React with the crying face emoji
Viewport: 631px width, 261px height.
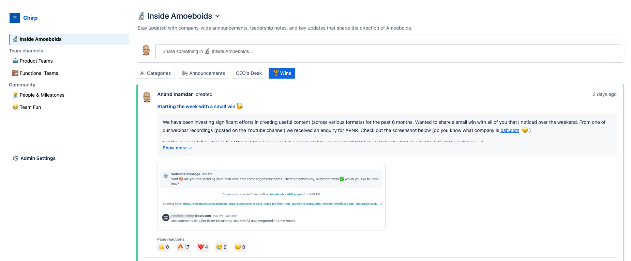(x=222, y=247)
